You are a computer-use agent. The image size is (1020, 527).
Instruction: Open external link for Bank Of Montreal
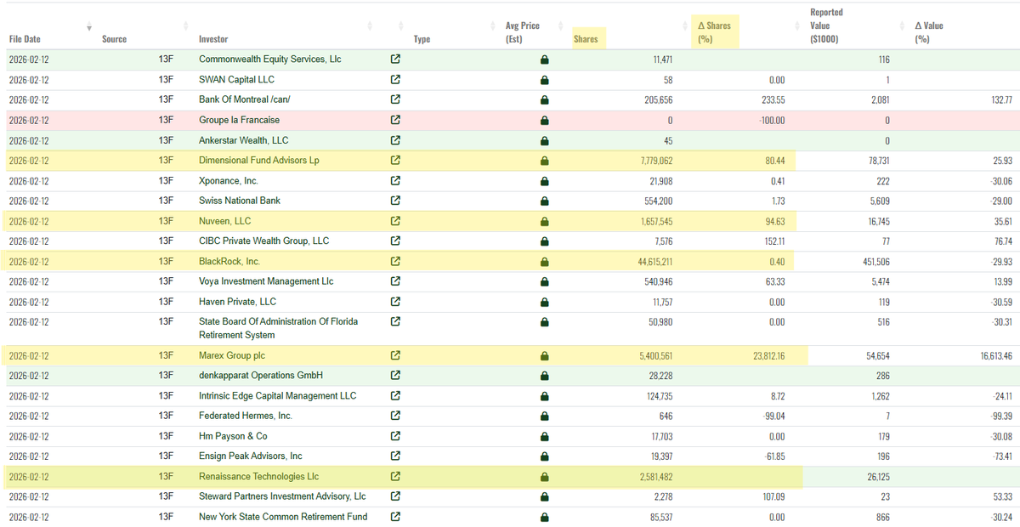(x=395, y=99)
